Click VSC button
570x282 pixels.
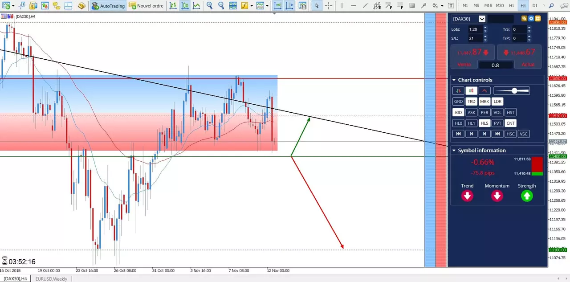click(524, 134)
